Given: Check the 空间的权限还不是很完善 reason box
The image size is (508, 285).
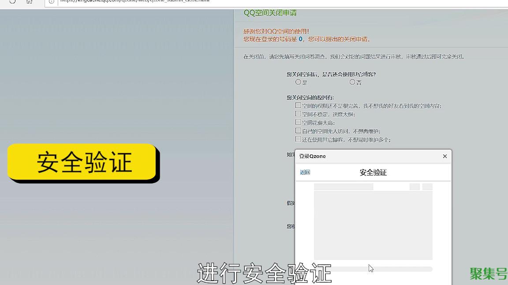Looking at the screenshot, I should click(x=299, y=106).
